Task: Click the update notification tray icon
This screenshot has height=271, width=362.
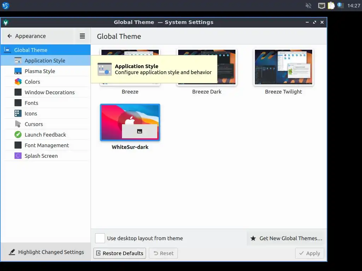Action: tap(340, 5)
